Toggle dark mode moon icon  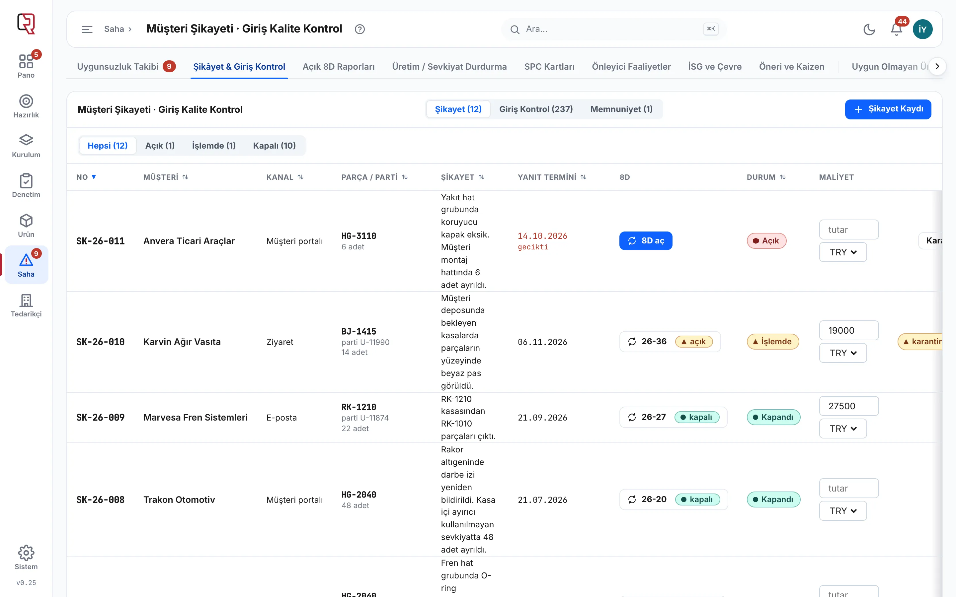[869, 29]
